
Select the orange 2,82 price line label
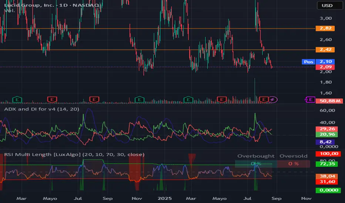coord(325,28)
